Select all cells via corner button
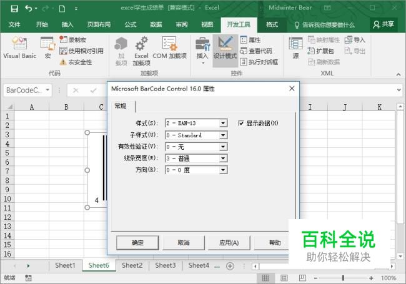This screenshot has height=284, width=406. (x=9, y=107)
